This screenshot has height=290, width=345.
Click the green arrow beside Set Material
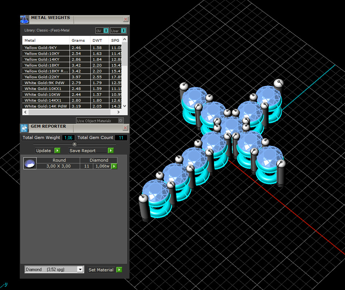click(119, 270)
